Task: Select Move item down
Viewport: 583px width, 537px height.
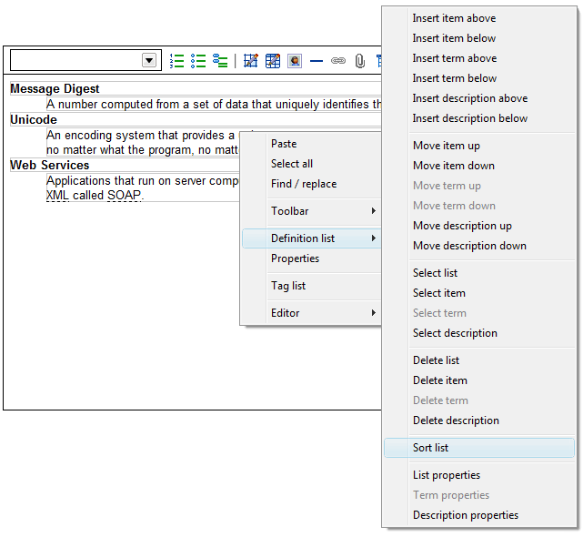Action: tap(453, 166)
